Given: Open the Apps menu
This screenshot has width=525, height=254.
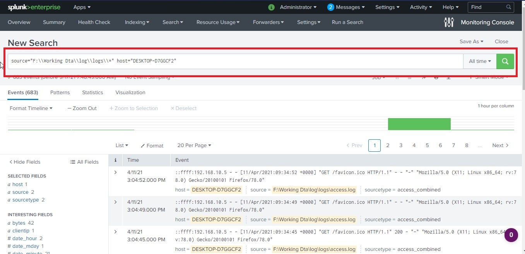Looking at the screenshot, I should [81, 7].
